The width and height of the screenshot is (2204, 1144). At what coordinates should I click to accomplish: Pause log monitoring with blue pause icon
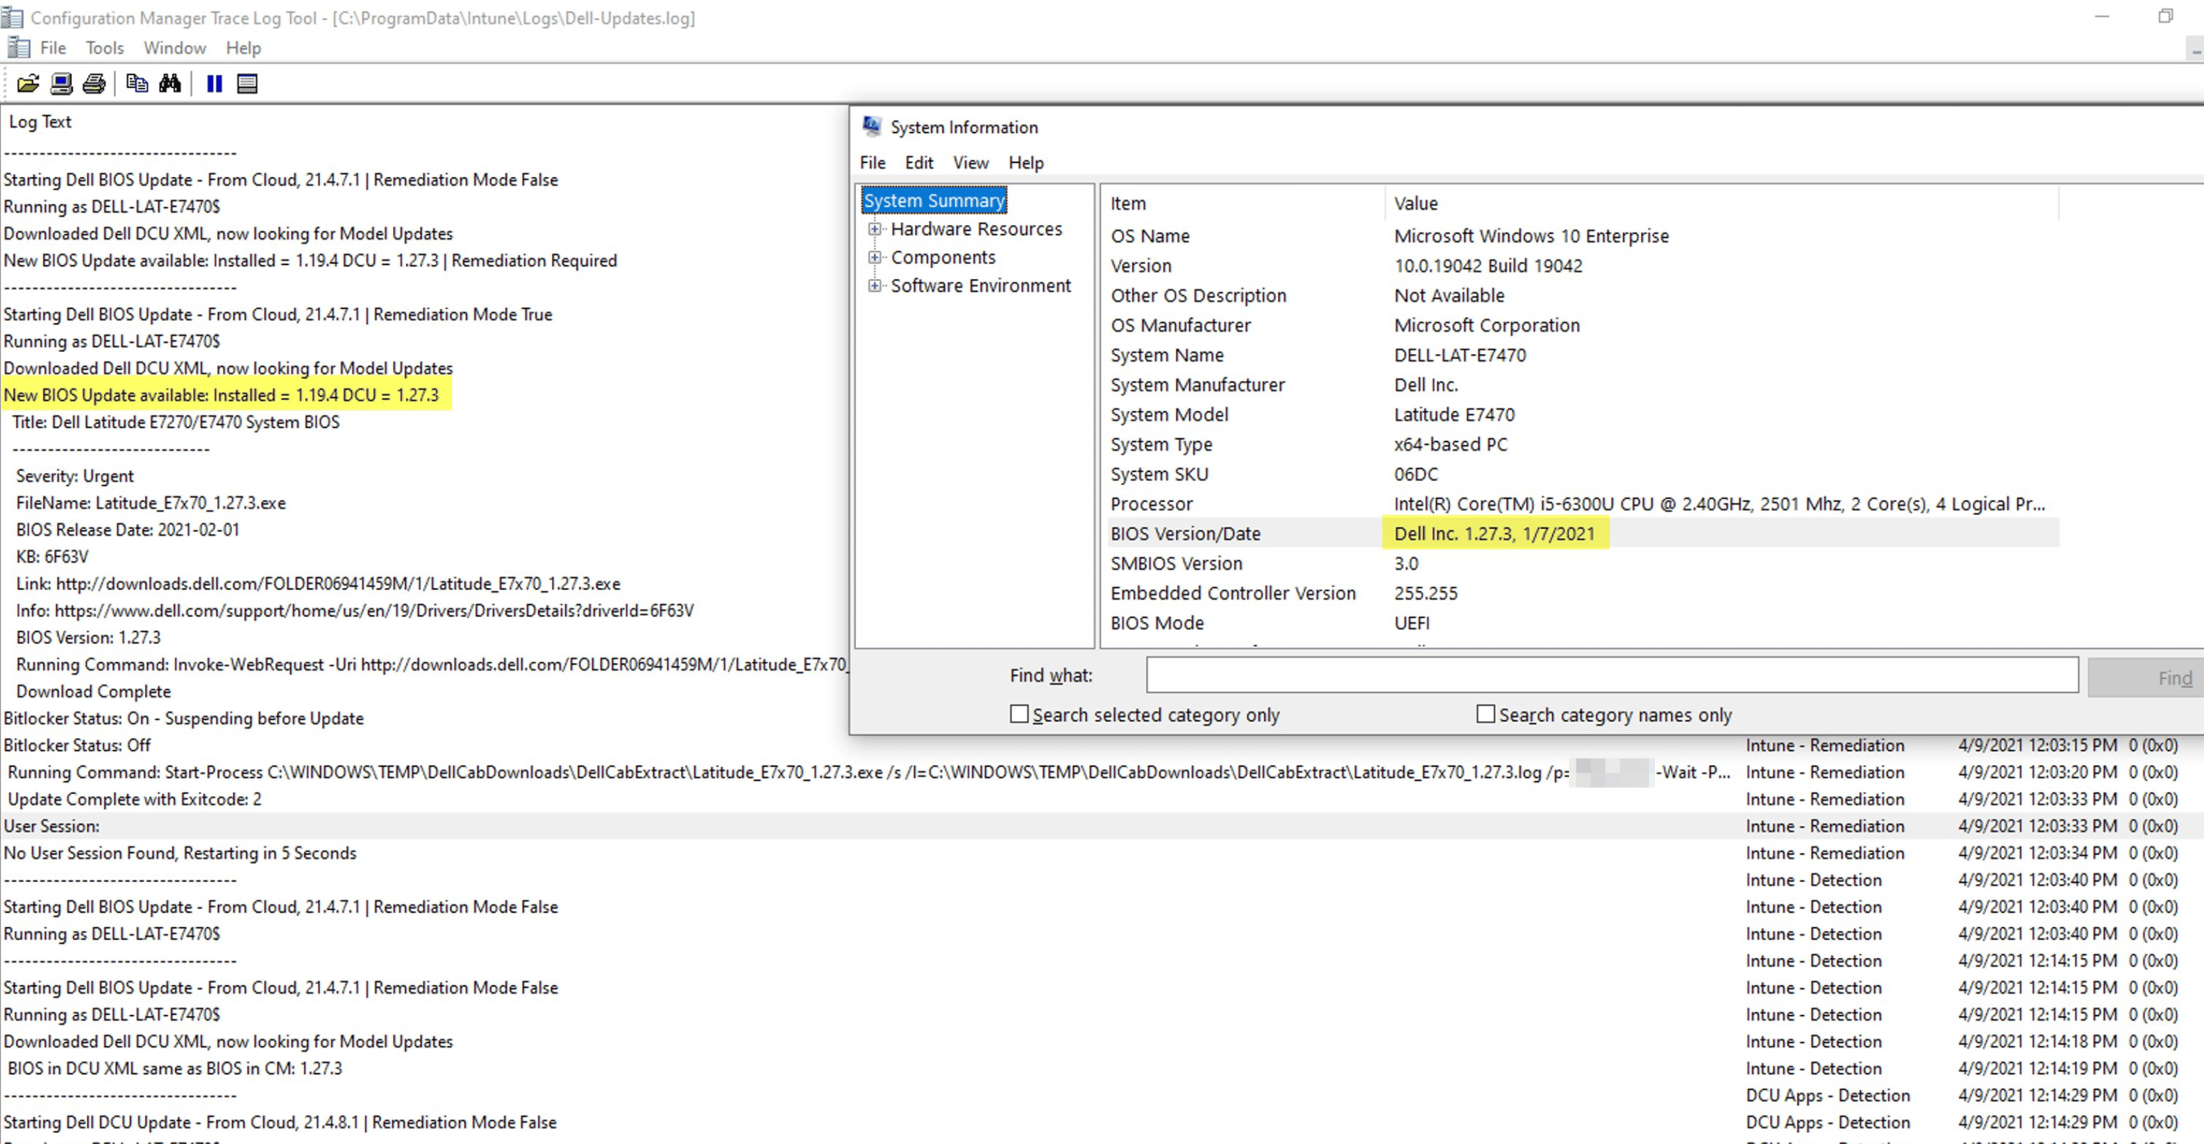pyautogui.click(x=214, y=84)
